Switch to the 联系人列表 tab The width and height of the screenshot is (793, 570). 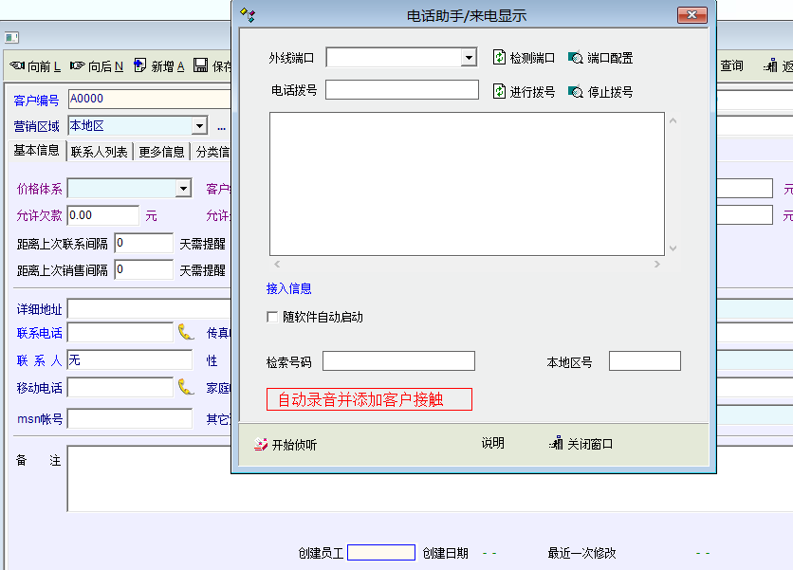[x=100, y=152]
